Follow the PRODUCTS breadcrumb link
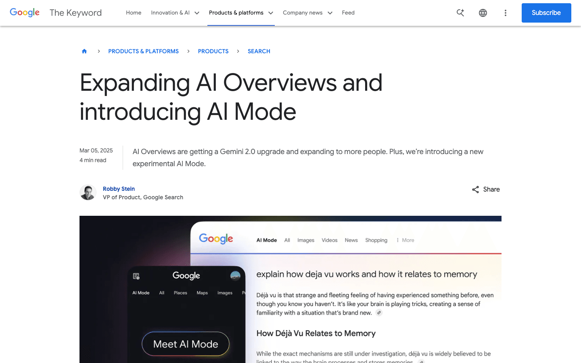The image size is (581, 363). [213, 51]
